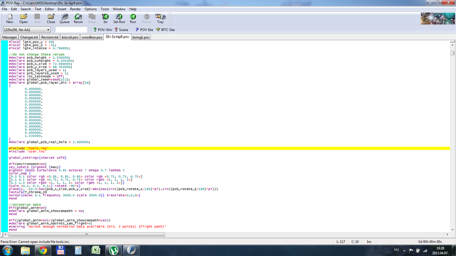Click the POV-Ray taskbar button
The height and width of the screenshot is (256, 456).
point(131,250)
